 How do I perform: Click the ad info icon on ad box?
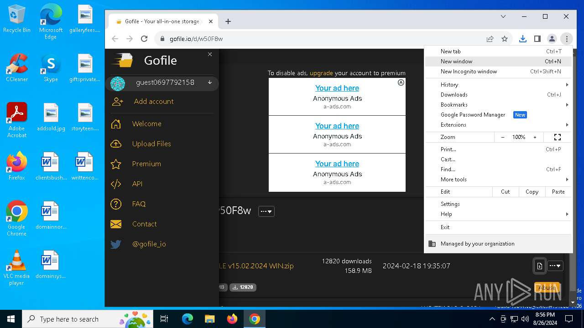coord(401,82)
